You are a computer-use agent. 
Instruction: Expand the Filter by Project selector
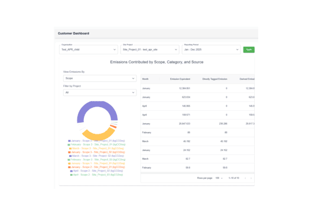point(100,92)
